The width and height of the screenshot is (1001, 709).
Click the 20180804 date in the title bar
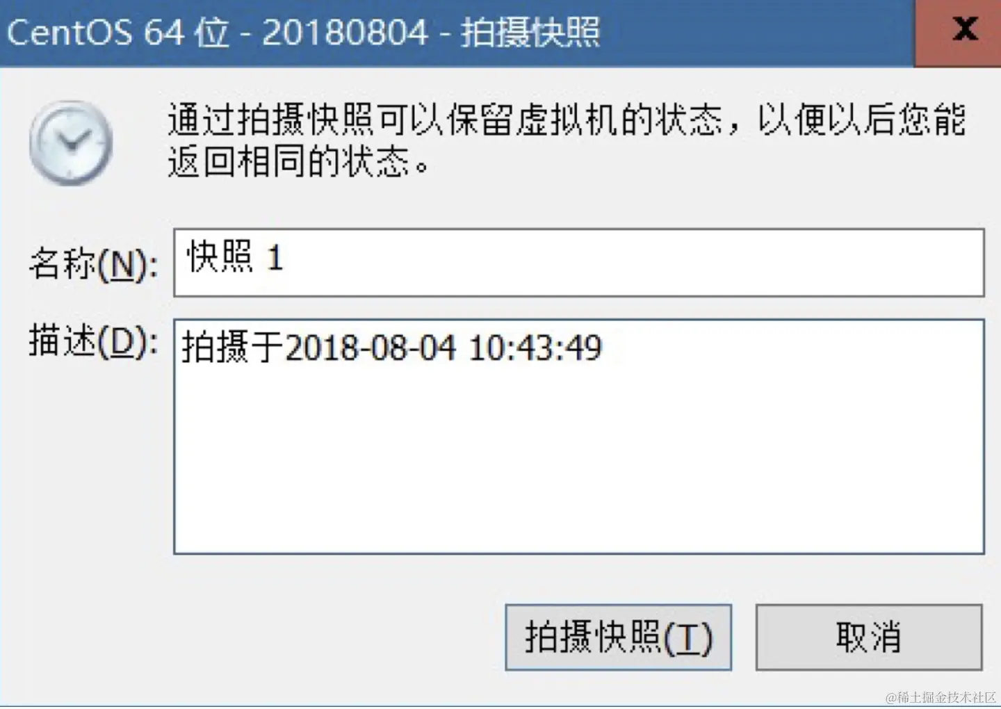tap(345, 32)
